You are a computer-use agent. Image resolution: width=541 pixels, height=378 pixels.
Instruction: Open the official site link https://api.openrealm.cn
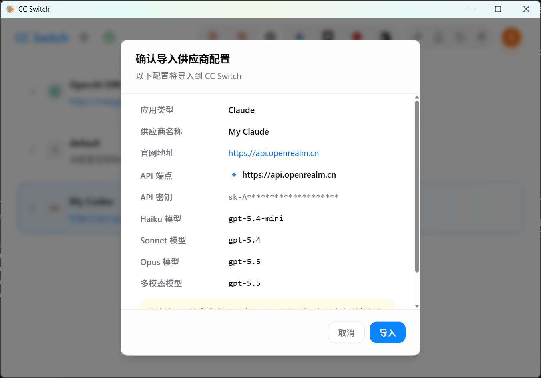coord(273,153)
